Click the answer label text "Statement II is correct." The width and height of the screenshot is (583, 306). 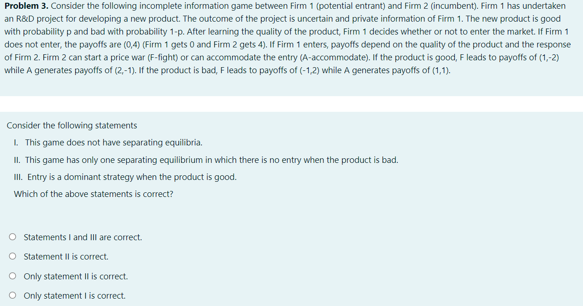(x=66, y=257)
